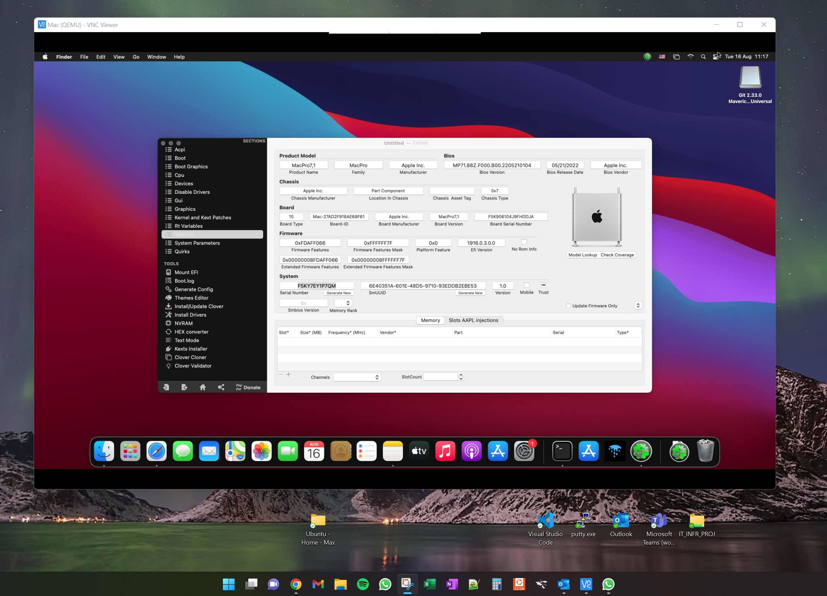Screen dimensions: 827x596
Task: Click Check Coverage button
Action: coord(617,255)
